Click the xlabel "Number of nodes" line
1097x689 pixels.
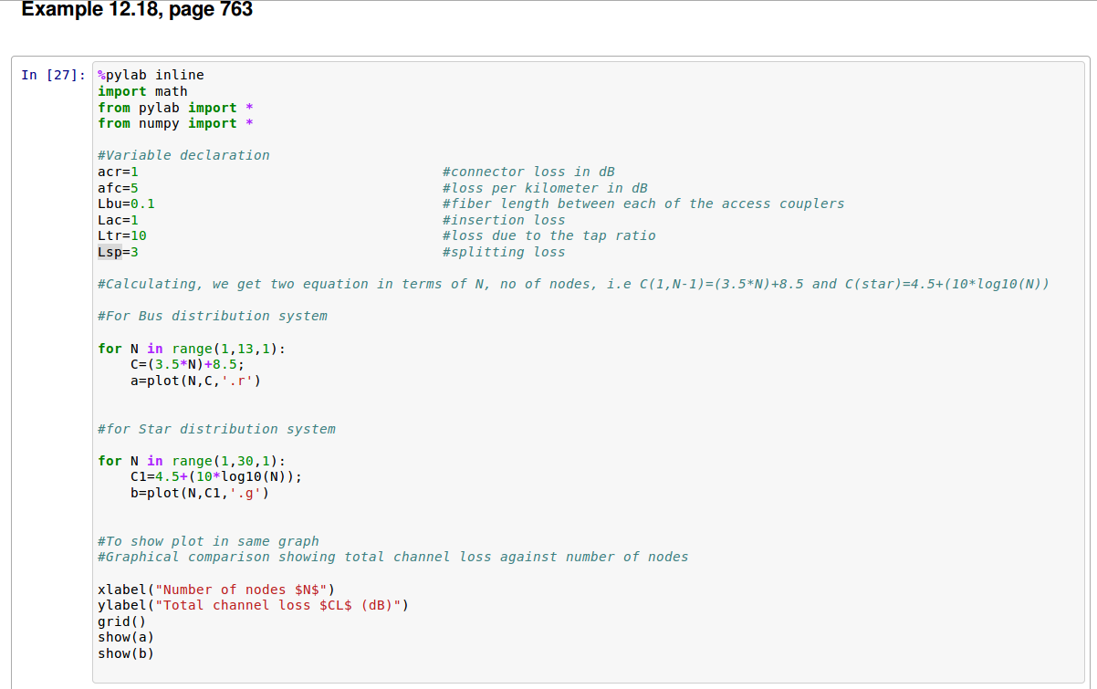[x=215, y=590]
